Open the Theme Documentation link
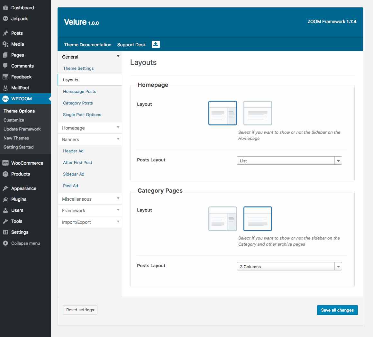Image resolution: width=373 pixels, height=337 pixels. [87, 45]
